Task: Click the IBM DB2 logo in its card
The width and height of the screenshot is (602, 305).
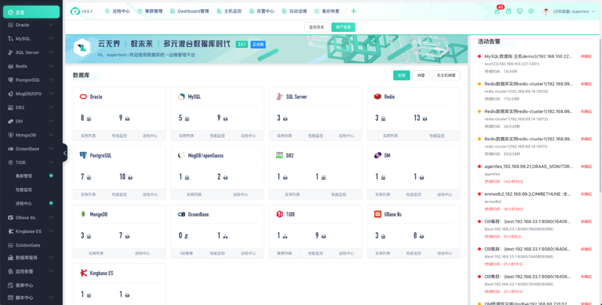Action: pyautogui.click(x=279, y=155)
